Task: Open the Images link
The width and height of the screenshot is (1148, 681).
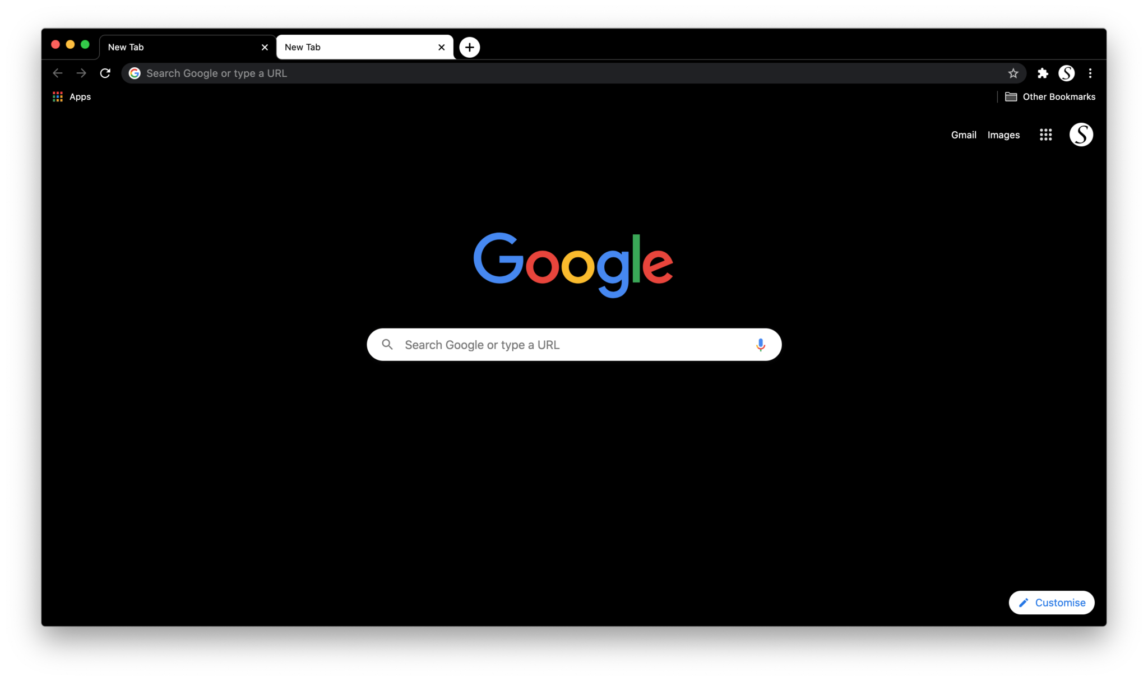Action: point(1003,135)
